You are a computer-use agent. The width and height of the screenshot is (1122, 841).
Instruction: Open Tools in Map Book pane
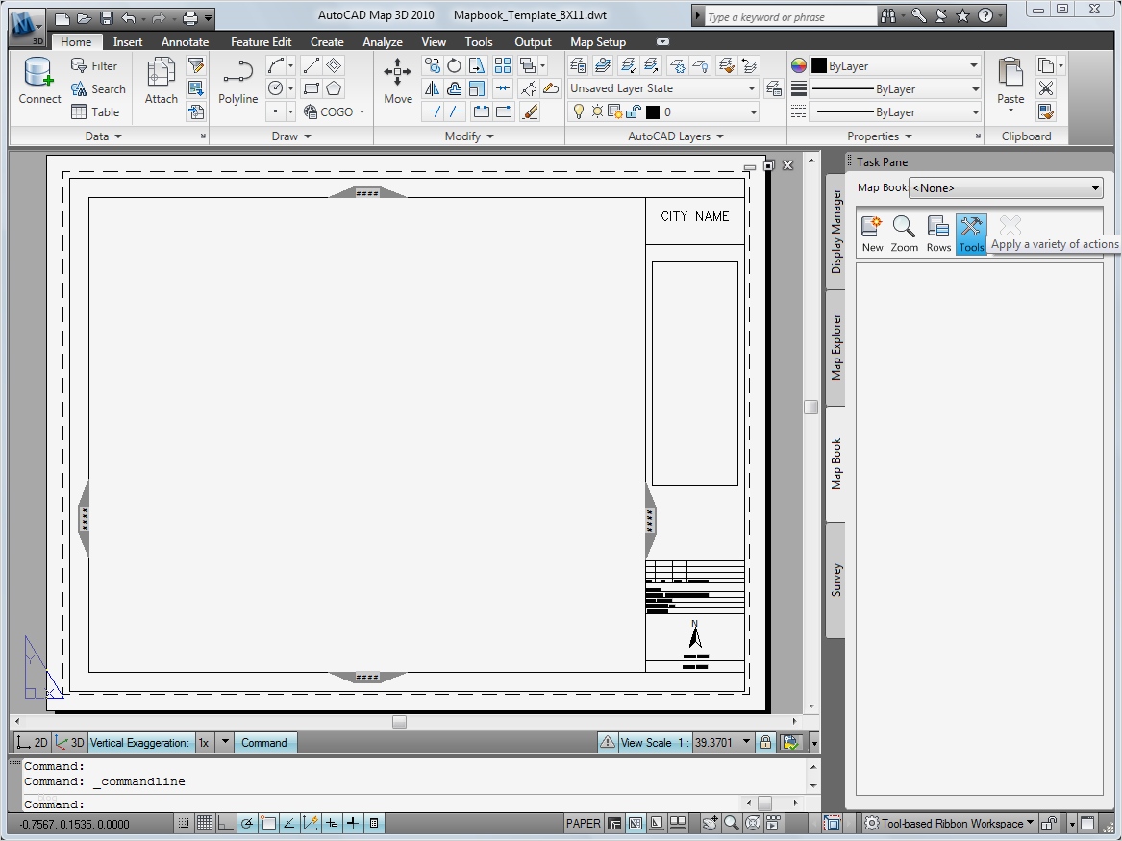pyautogui.click(x=971, y=234)
